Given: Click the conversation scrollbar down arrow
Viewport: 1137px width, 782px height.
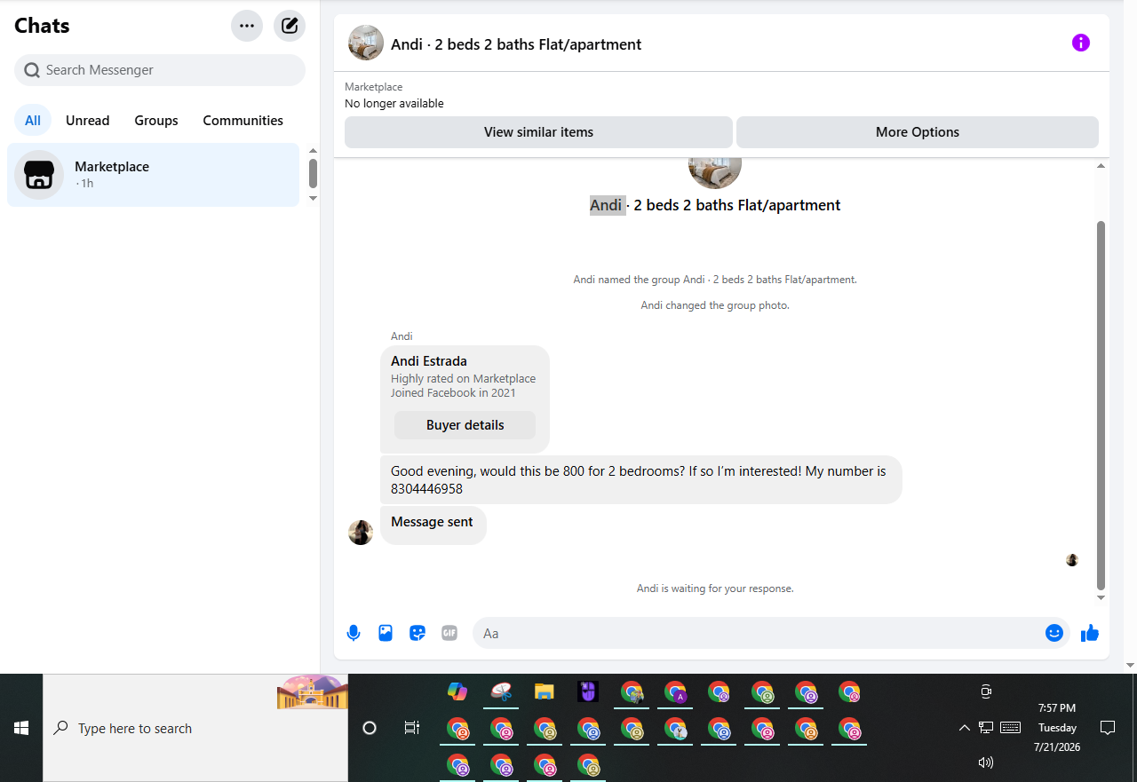Looking at the screenshot, I should point(1101,598).
